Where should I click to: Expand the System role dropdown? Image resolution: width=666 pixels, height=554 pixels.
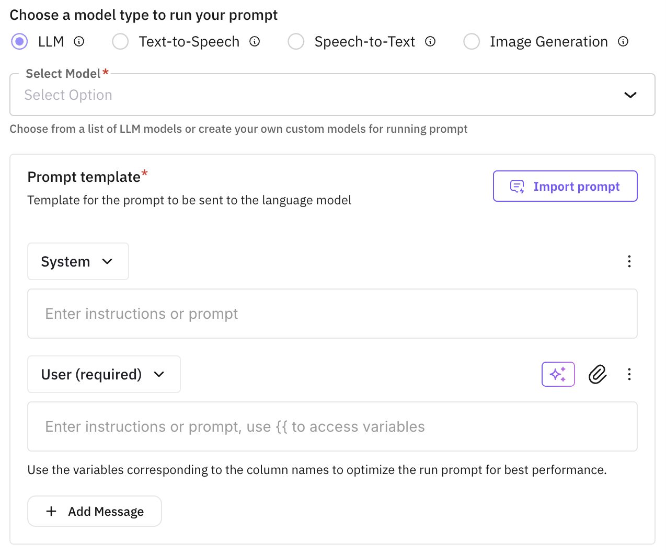click(78, 261)
